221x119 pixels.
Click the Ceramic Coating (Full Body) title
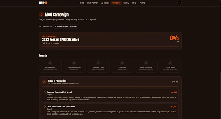pyautogui.click(x=59, y=92)
